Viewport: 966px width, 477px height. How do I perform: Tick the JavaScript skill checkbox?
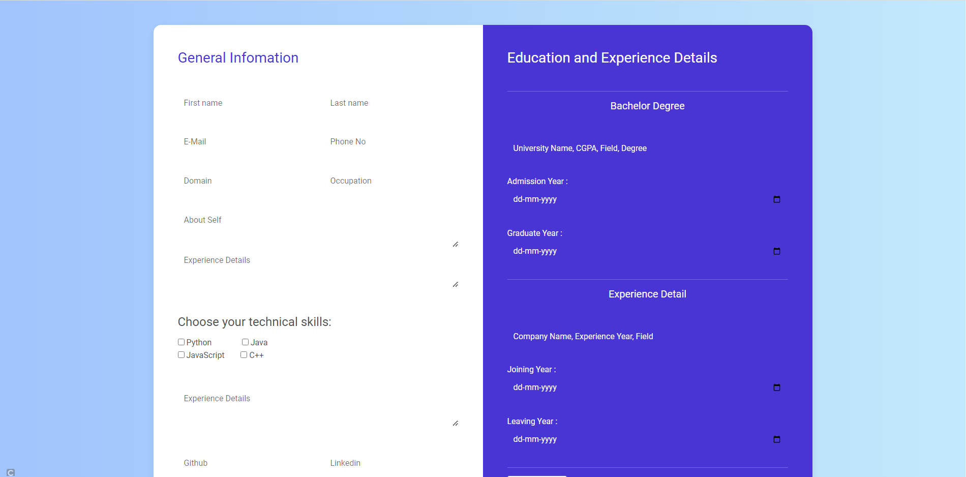[181, 355]
